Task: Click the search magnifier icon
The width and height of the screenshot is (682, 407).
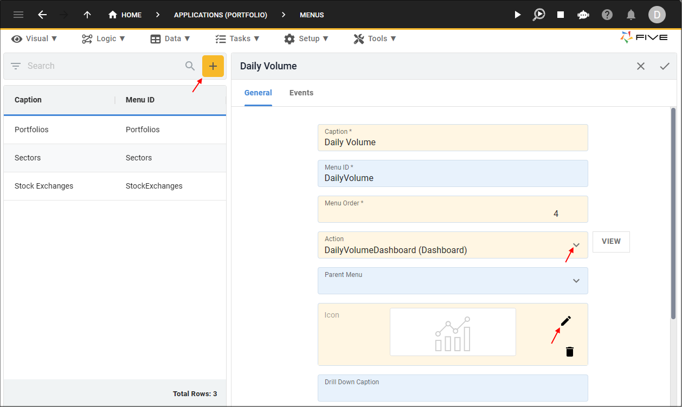Action: [x=190, y=66]
